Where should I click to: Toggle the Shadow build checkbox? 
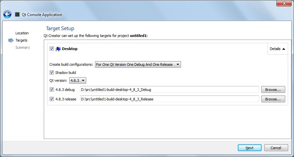tap(52, 73)
